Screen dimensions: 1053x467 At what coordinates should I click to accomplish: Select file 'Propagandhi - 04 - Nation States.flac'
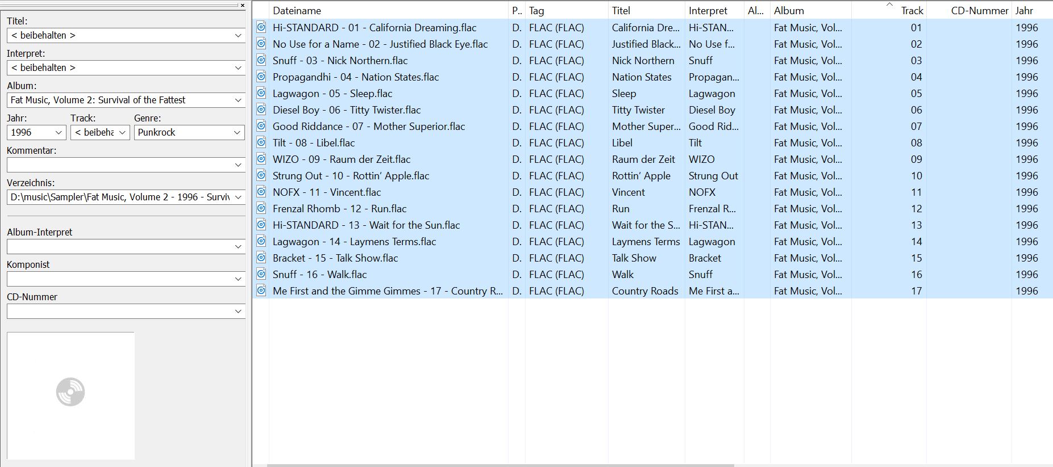coord(356,77)
